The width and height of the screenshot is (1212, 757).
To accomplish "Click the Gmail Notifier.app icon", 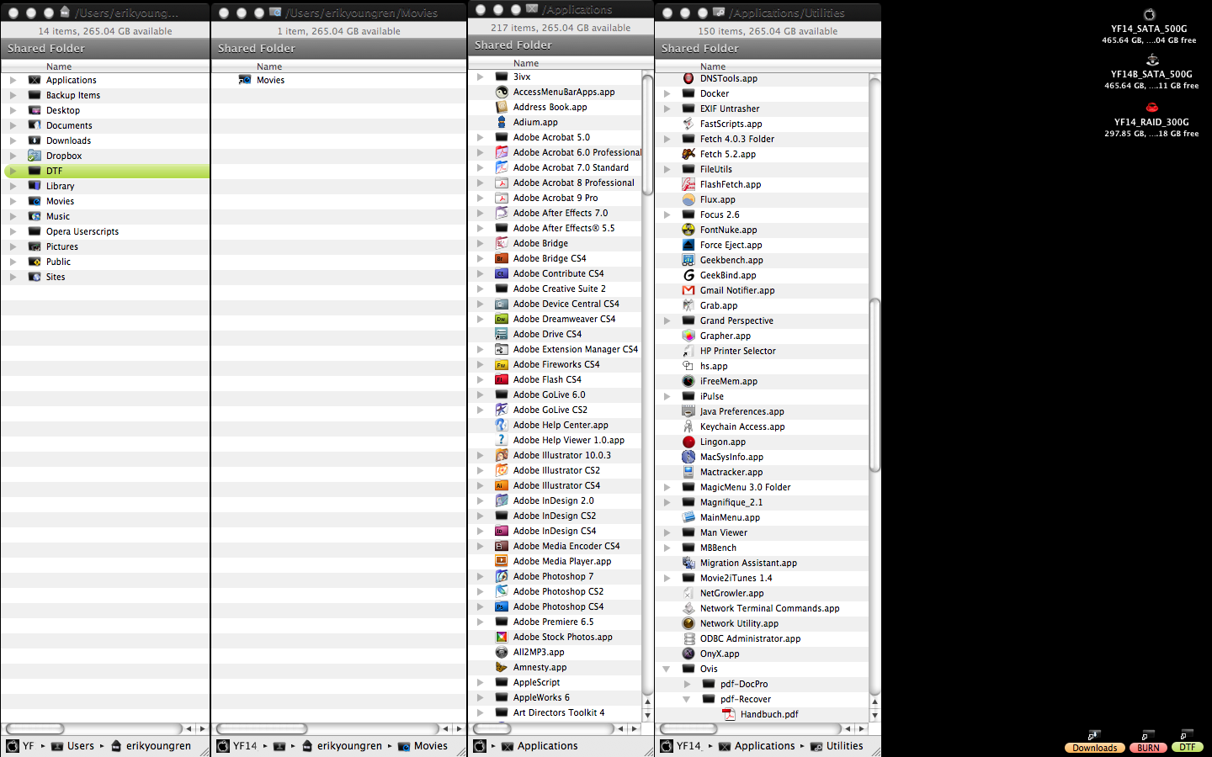I will (x=688, y=290).
